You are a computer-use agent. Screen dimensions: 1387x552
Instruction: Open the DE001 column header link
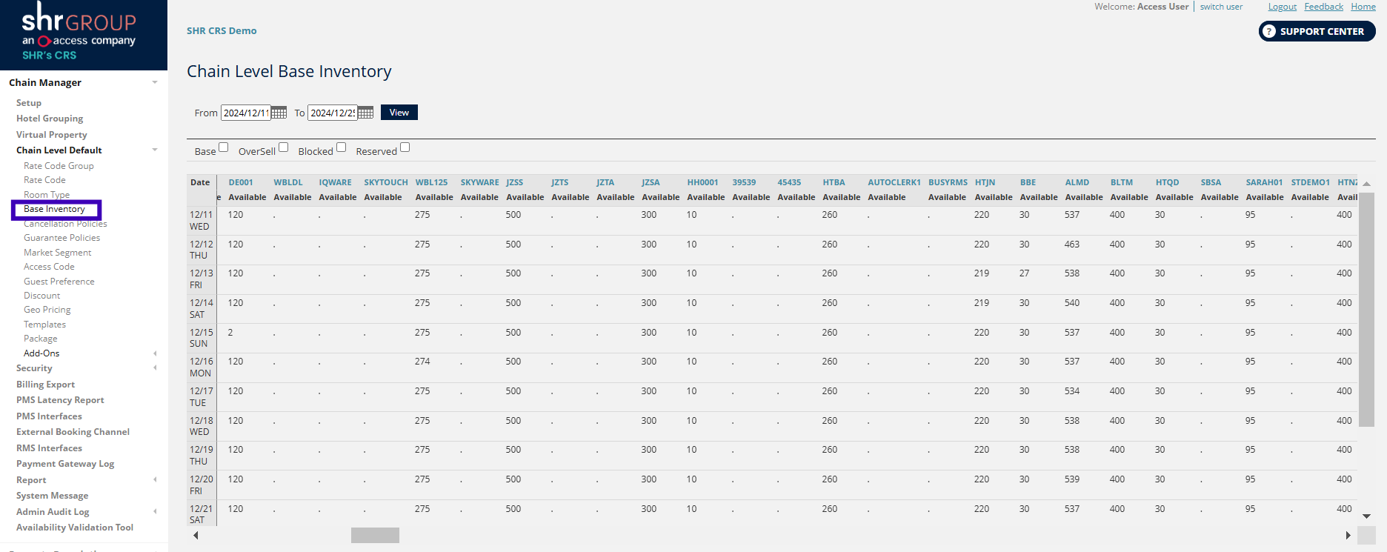pos(241,182)
